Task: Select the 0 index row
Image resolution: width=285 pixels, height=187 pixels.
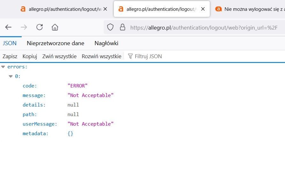Action: [x=18, y=76]
